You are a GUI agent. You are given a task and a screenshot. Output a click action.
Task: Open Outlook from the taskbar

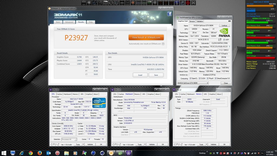[49, 153]
